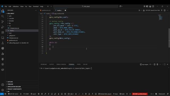
Task: Expand the .pio folder
Action: tap(22, 16)
